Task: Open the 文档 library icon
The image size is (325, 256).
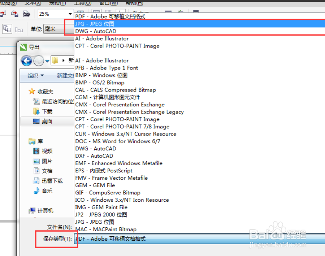Action: [36, 171]
